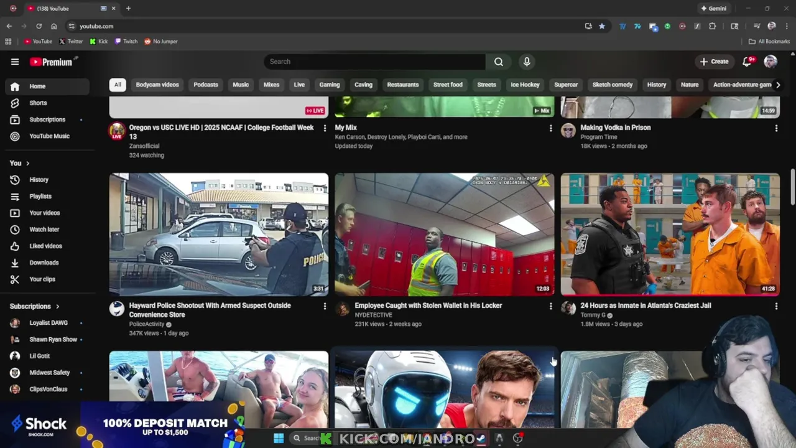Select the Ice Hockey chip
This screenshot has height=448, width=796.
tap(525, 85)
